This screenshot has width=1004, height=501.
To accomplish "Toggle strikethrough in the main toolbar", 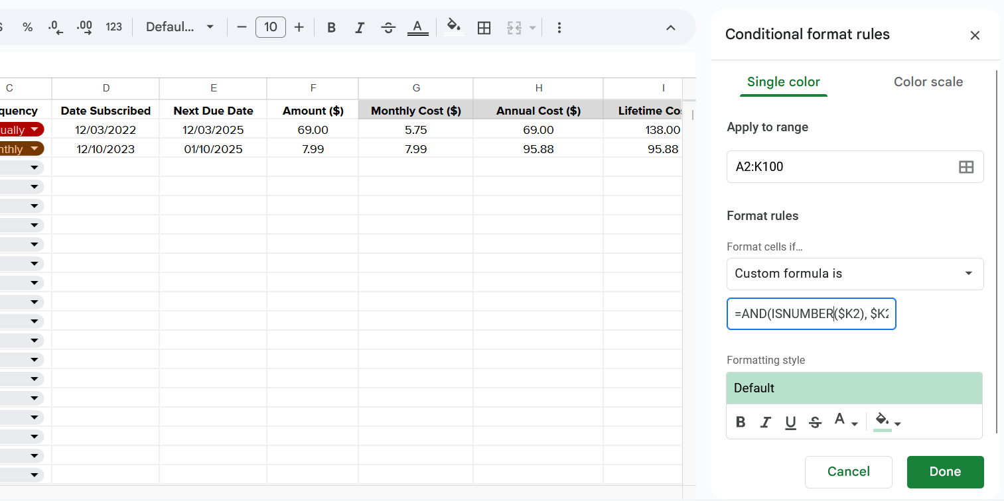I will pyautogui.click(x=389, y=27).
